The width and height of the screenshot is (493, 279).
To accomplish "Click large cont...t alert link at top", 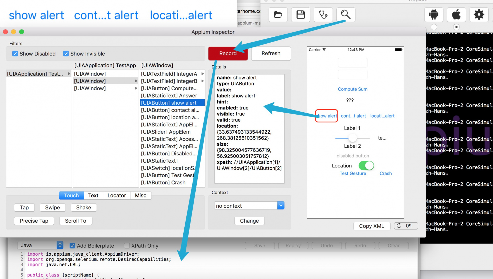I will pos(106,15).
